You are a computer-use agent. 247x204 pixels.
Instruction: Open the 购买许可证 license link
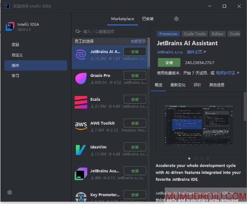tap(227, 73)
